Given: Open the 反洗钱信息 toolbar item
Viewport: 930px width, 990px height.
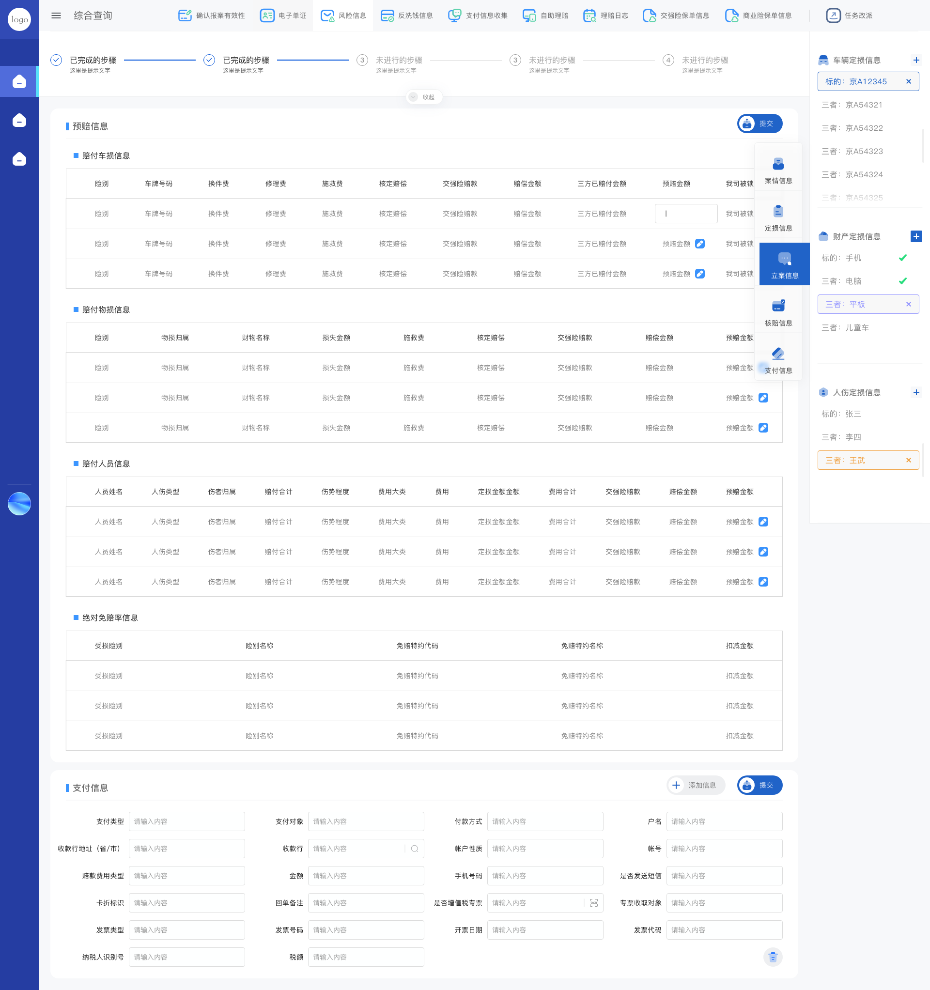Looking at the screenshot, I should 406,15.
